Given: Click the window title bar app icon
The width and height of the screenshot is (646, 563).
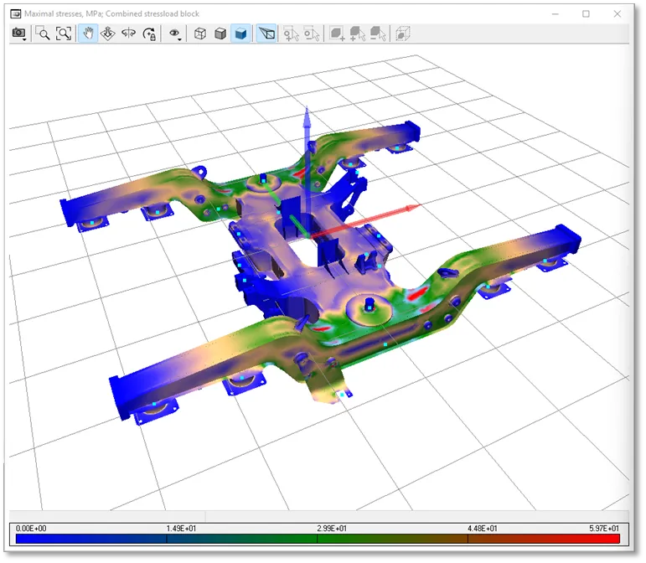Looking at the screenshot, I should [x=14, y=13].
